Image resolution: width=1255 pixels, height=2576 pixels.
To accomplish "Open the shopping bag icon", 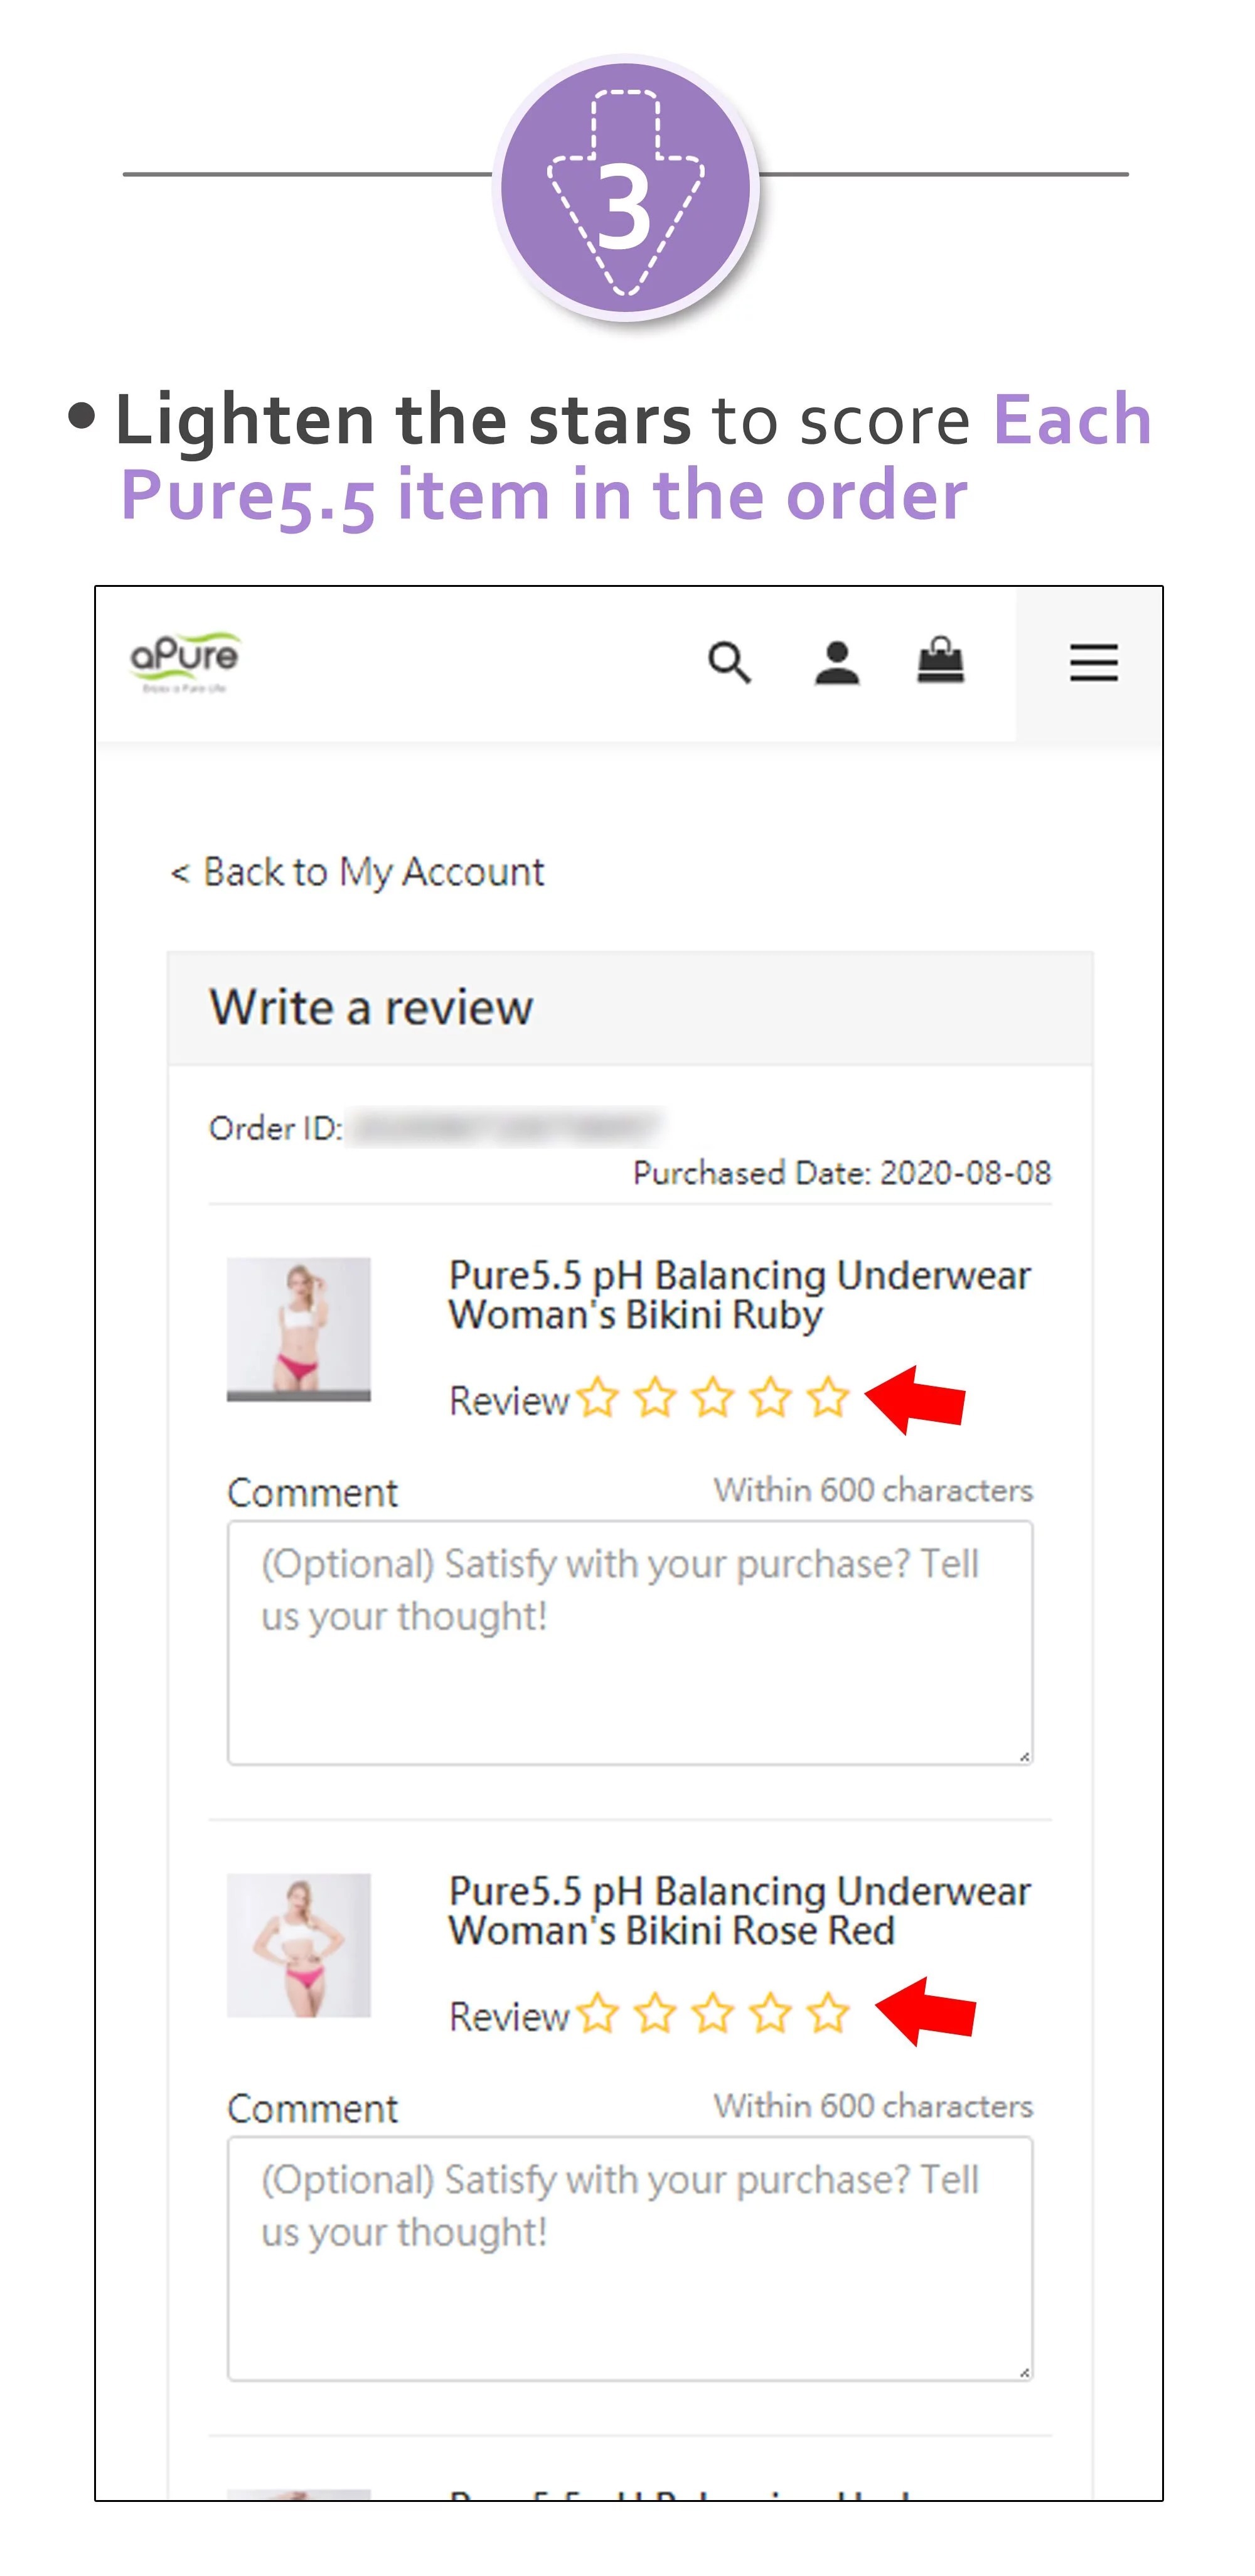I will click(x=940, y=660).
